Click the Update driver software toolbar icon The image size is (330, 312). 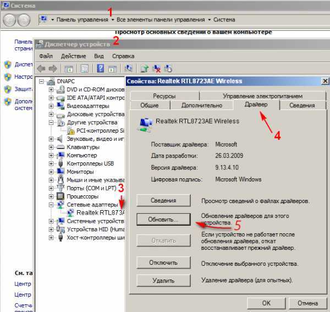(x=145, y=69)
